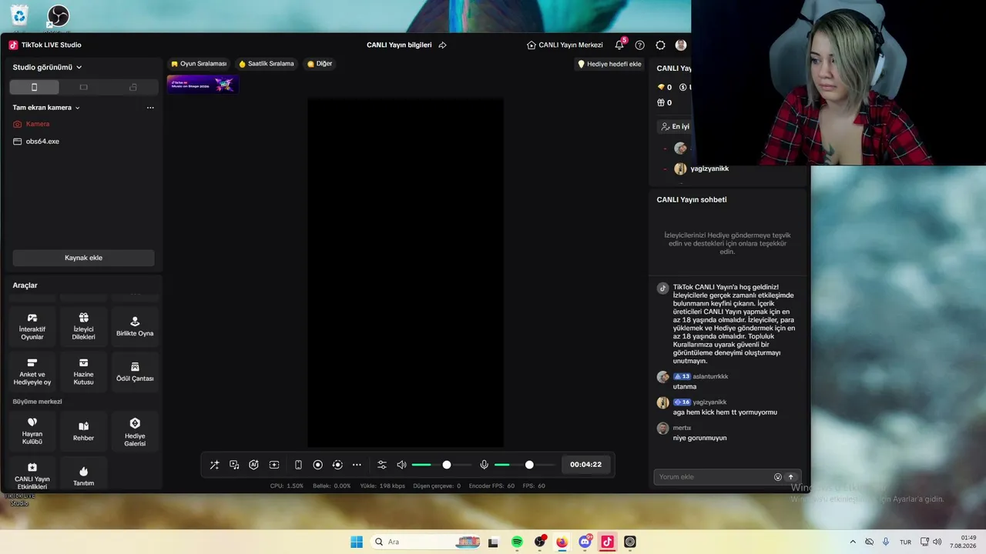Expand the Studio görünümü dropdown
The image size is (986, 554).
48,67
